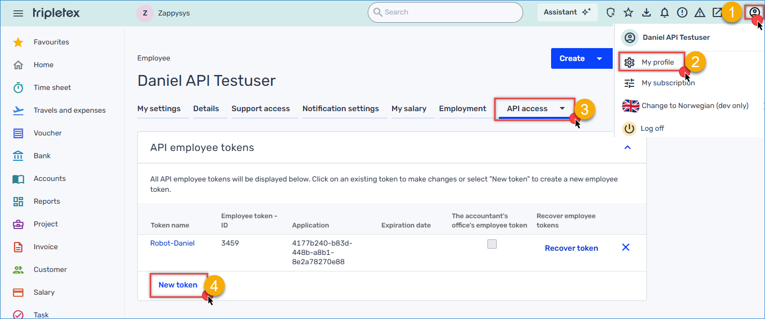
Task: Open notifications bell icon
Action: tap(665, 12)
